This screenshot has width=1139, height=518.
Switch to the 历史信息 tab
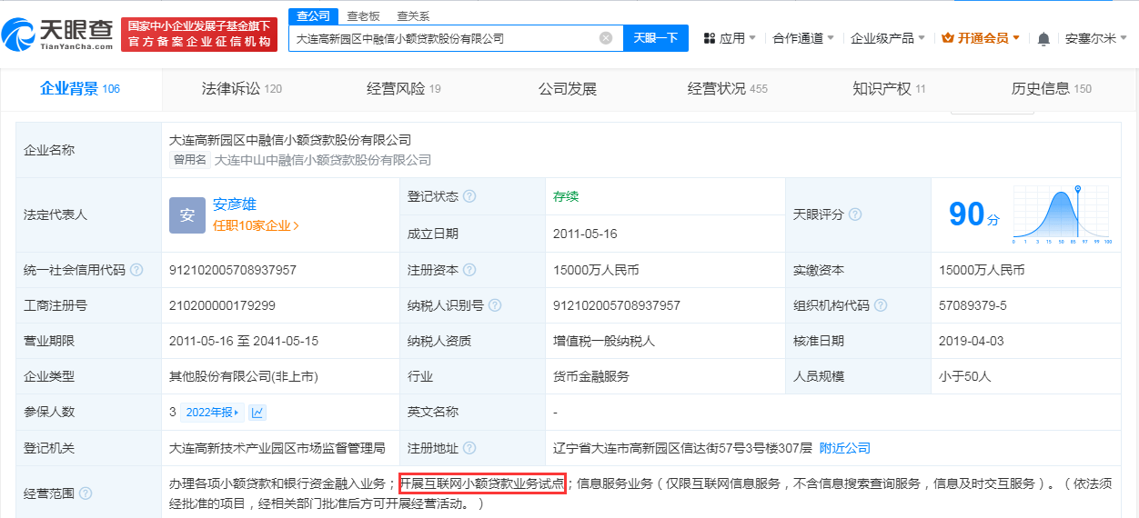[x=1051, y=88]
